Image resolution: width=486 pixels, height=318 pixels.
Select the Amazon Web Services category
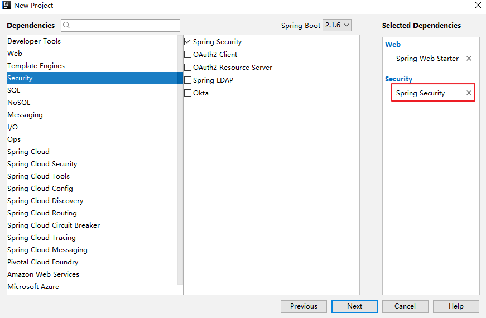43,274
